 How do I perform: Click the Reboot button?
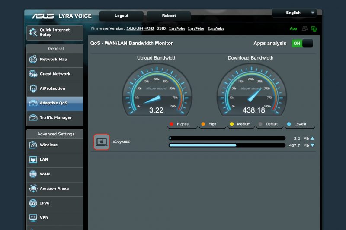point(169,16)
